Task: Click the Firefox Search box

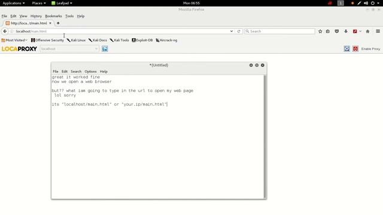Action: [279, 31]
